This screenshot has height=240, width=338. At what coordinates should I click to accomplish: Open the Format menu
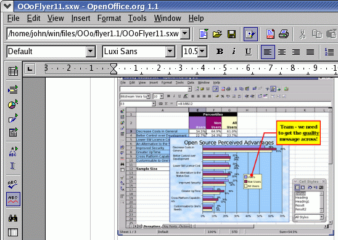[109, 18]
